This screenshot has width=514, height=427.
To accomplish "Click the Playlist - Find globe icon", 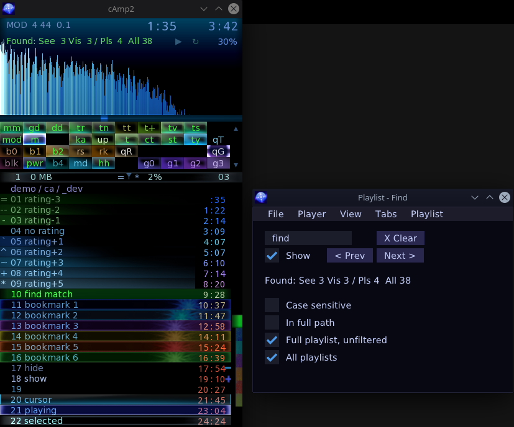I will (x=261, y=197).
